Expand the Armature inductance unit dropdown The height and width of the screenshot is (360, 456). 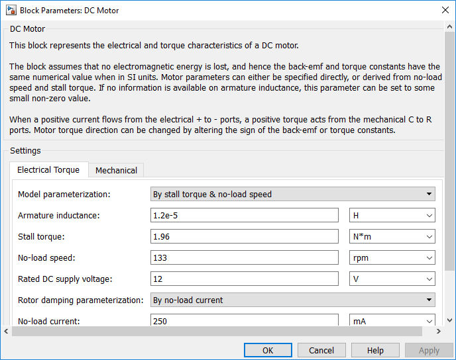click(x=392, y=216)
